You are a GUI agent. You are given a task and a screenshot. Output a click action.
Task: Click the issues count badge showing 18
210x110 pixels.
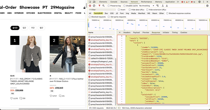click(193, 2)
